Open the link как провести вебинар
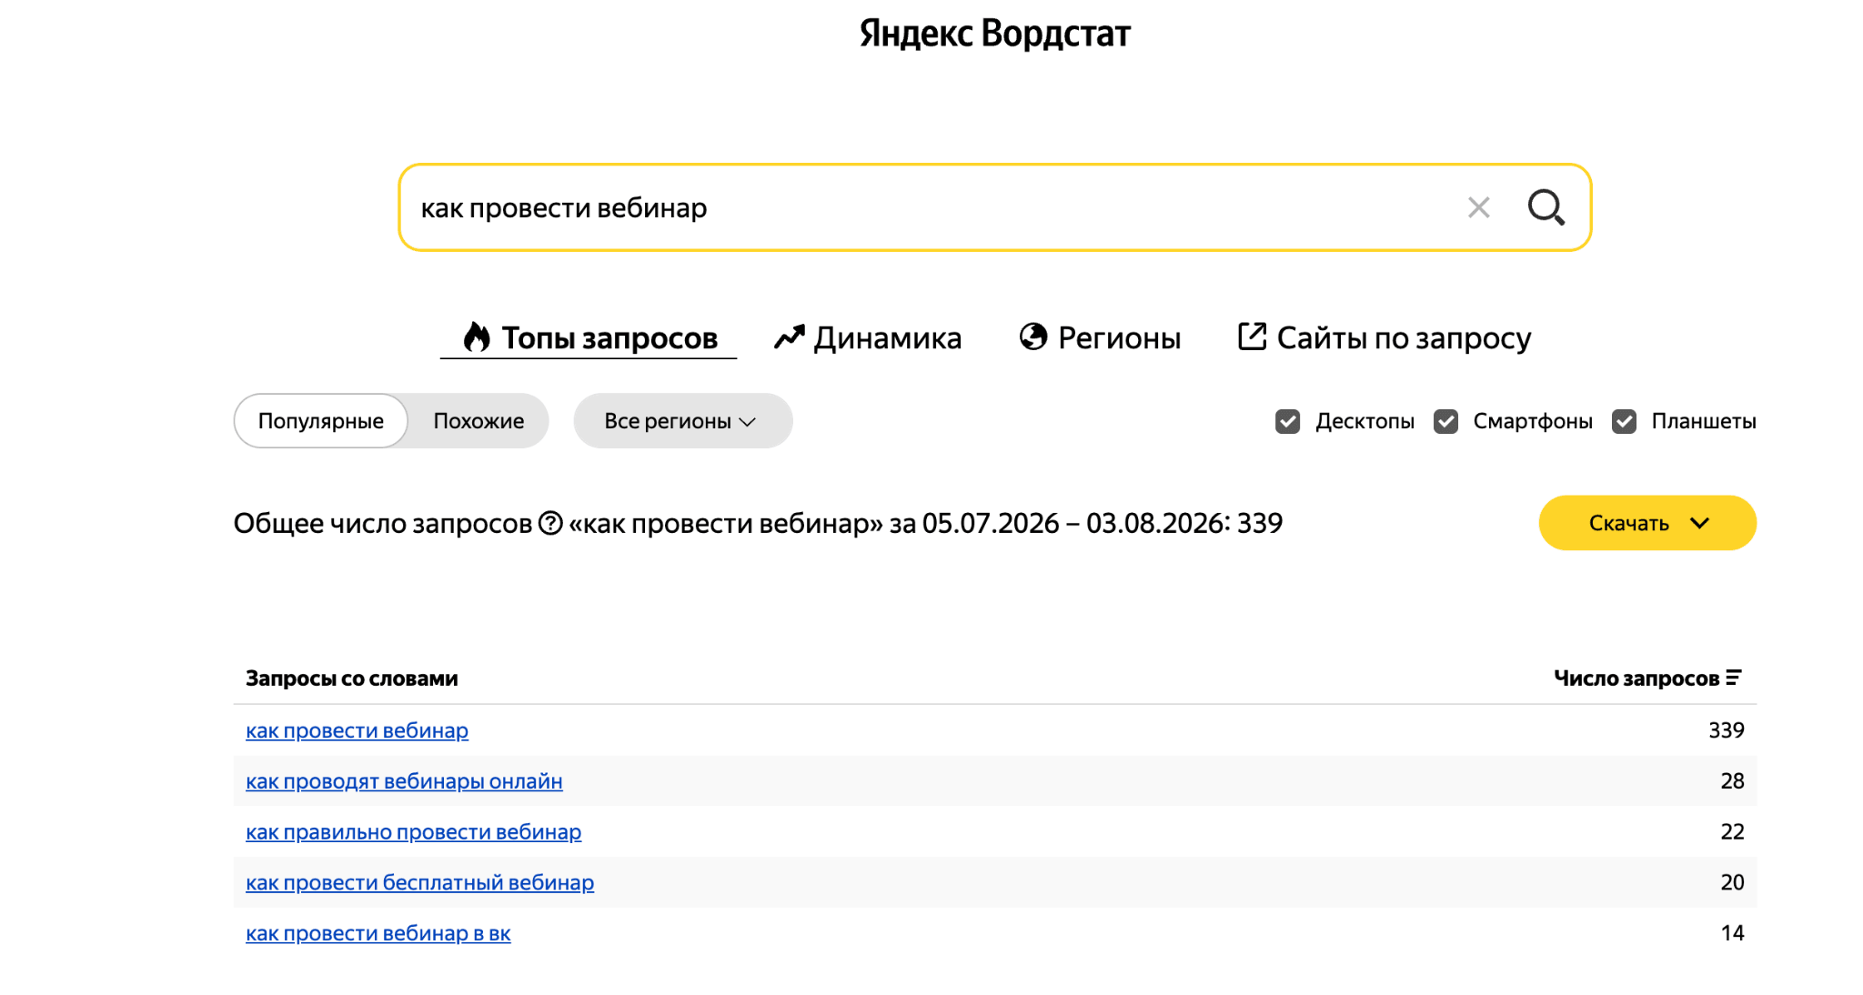1863x995 pixels. 357,730
